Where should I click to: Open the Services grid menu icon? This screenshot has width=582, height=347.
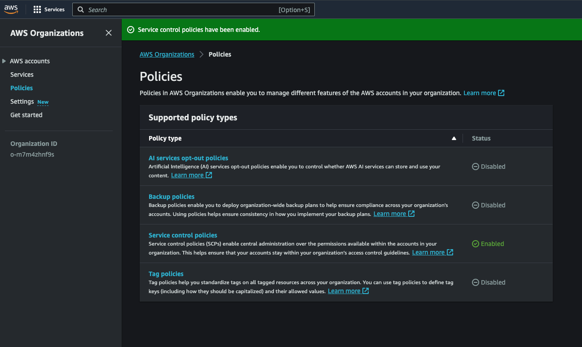[37, 9]
